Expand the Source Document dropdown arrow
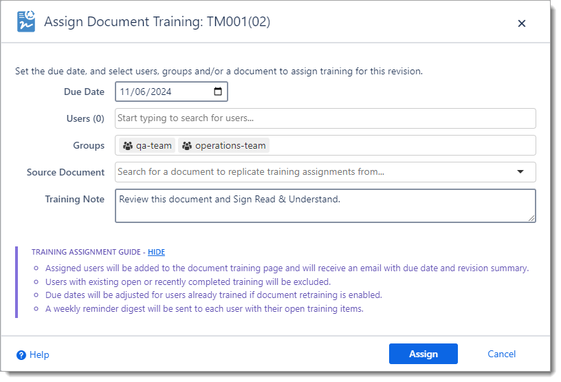Image resolution: width=561 pixels, height=382 pixels. click(520, 172)
